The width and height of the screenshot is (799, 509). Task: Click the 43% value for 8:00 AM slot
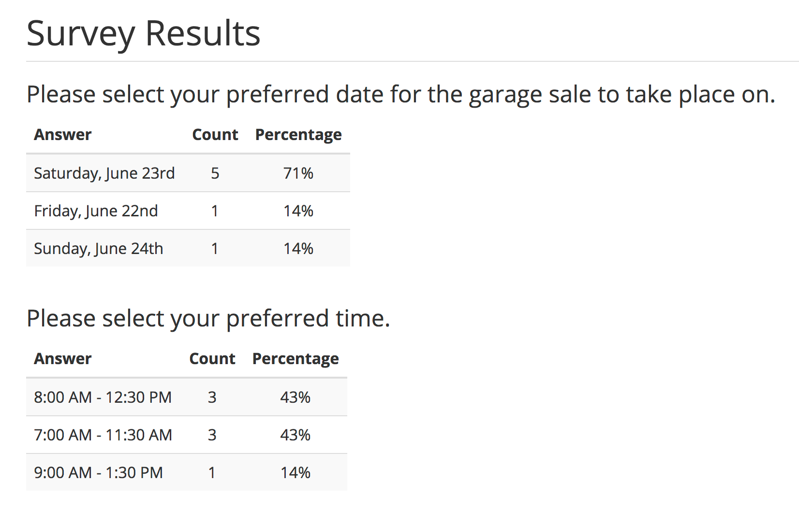(x=295, y=397)
